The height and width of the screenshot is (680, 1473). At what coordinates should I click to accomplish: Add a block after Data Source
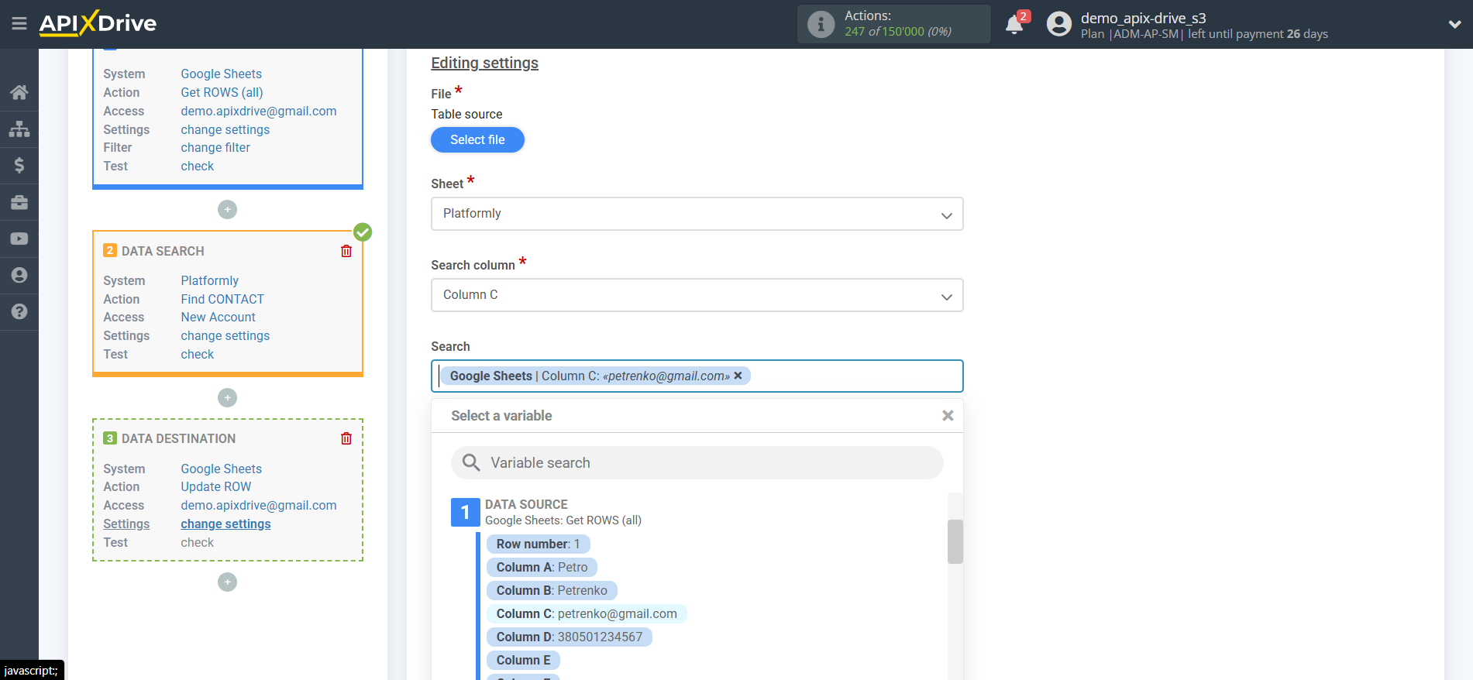227,209
